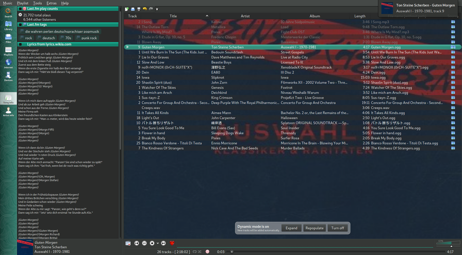Click the third playlist toolbar icon, next to undo
This screenshot has width=462, height=255.
(x=139, y=9)
